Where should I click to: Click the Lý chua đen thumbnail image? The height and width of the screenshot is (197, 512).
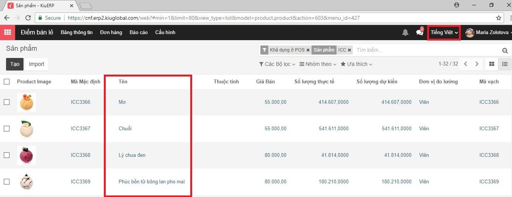pos(27,155)
